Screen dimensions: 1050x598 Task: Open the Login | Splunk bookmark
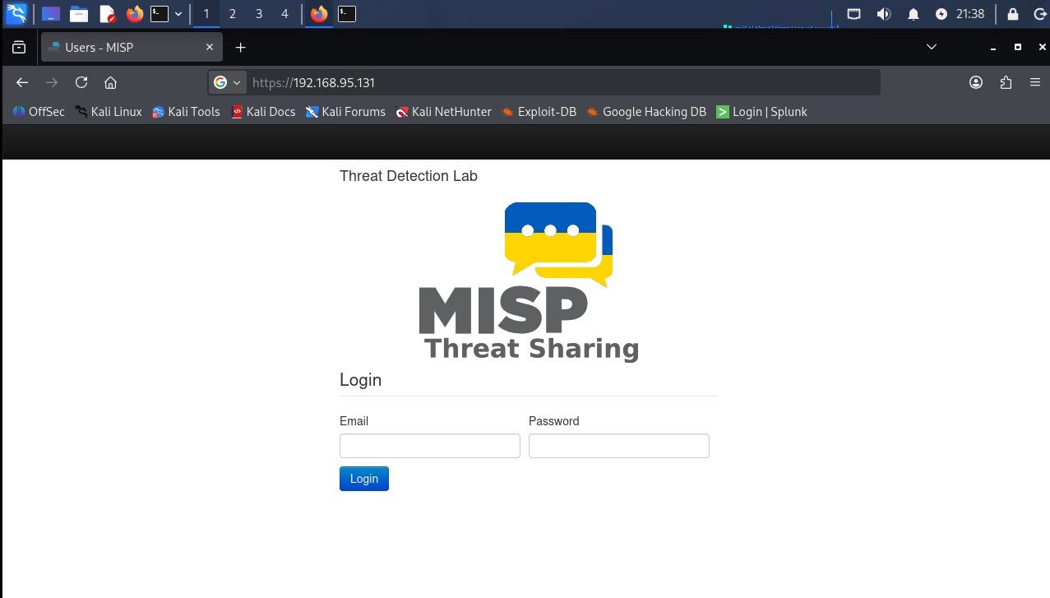pos(761,112)
